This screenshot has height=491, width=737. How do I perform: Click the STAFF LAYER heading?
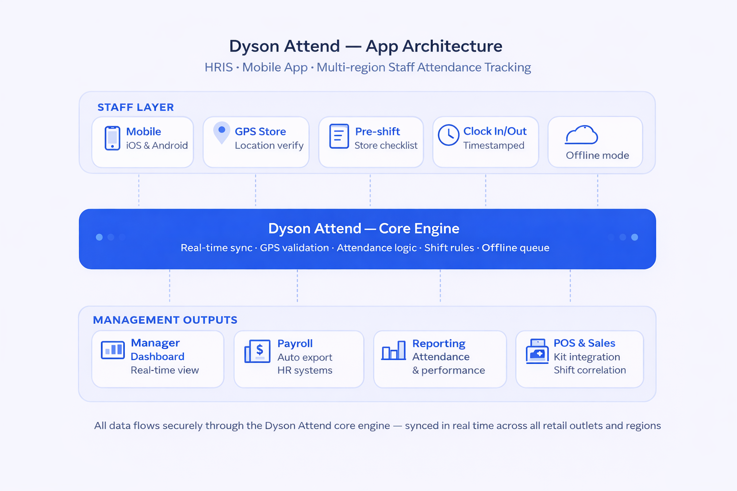coord(136,107)
